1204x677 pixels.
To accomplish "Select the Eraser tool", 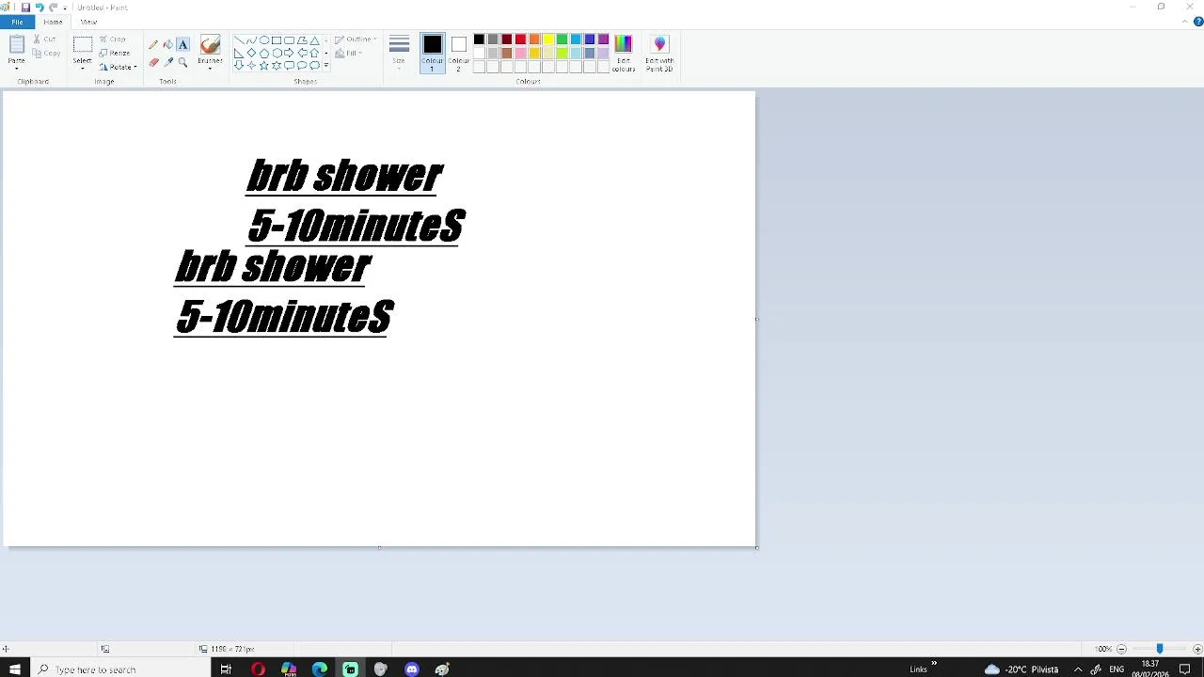I will tap(153, 62).
